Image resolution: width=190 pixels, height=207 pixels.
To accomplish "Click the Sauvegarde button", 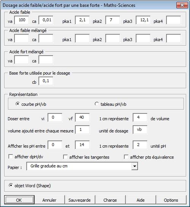I will tap(80, 200).
